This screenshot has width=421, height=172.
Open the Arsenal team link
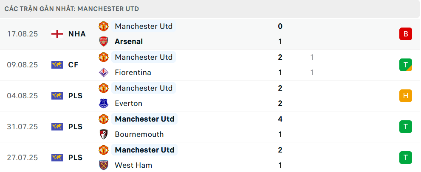(129, 42)
